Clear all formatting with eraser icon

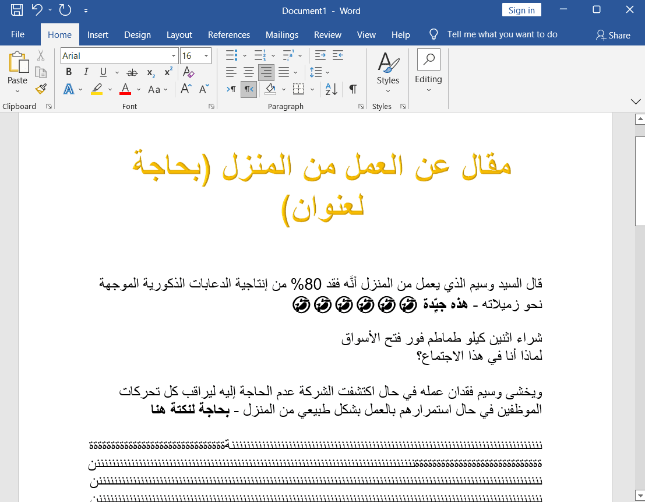pos(188,72)
